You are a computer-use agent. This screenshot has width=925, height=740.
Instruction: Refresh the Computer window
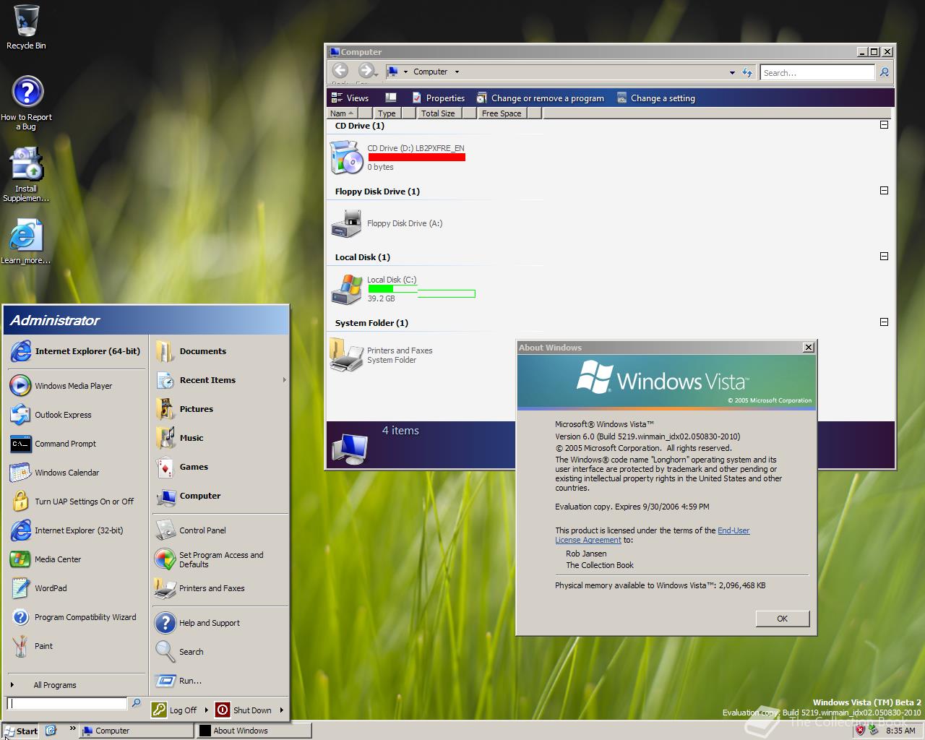click(x=747, y=72)
